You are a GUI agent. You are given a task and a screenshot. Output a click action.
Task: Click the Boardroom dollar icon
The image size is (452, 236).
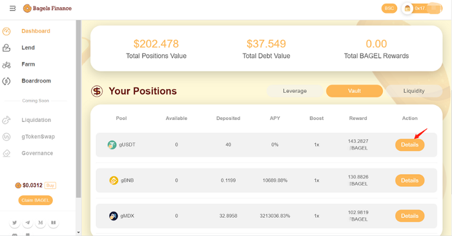[6, 81]
